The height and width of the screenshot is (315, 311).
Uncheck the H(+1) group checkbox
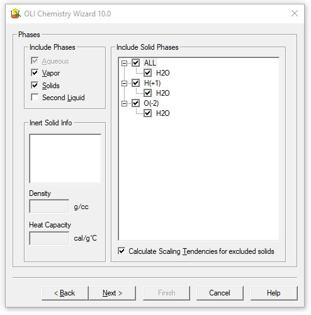point(136,83)
